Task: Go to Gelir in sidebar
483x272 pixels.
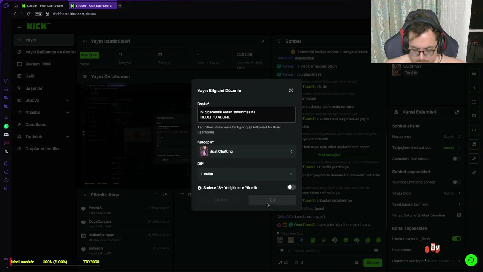Action: 43,76
